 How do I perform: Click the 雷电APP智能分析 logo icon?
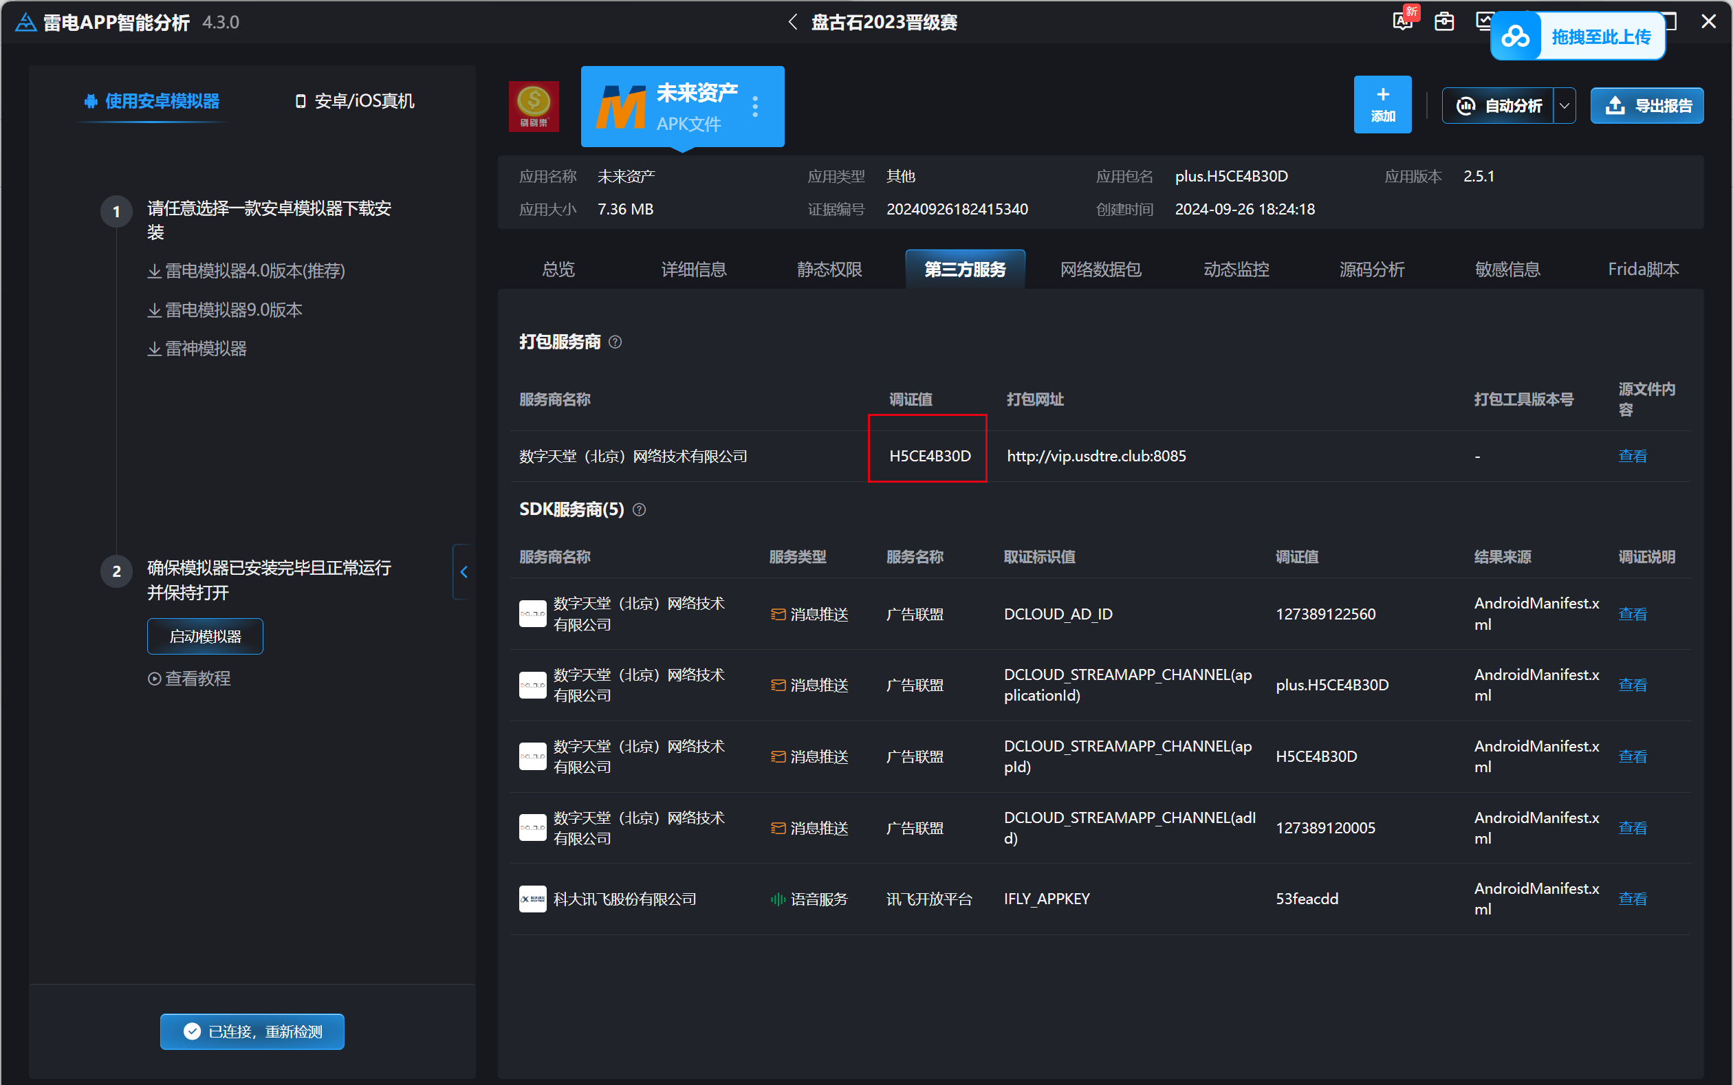26,22
